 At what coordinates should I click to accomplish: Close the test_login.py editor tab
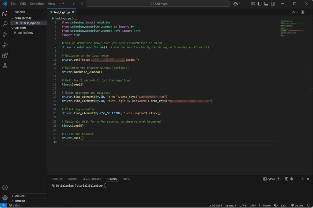click(72, 12)
